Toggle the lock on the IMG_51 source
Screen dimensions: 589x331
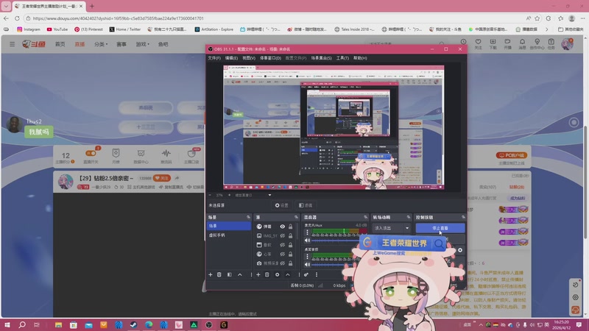(x=290, y=235)
